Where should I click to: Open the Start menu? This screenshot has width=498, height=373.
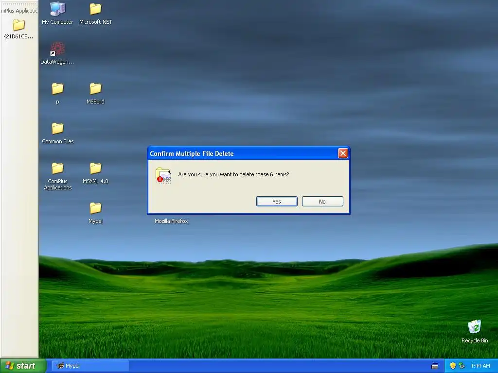point(23,366)
